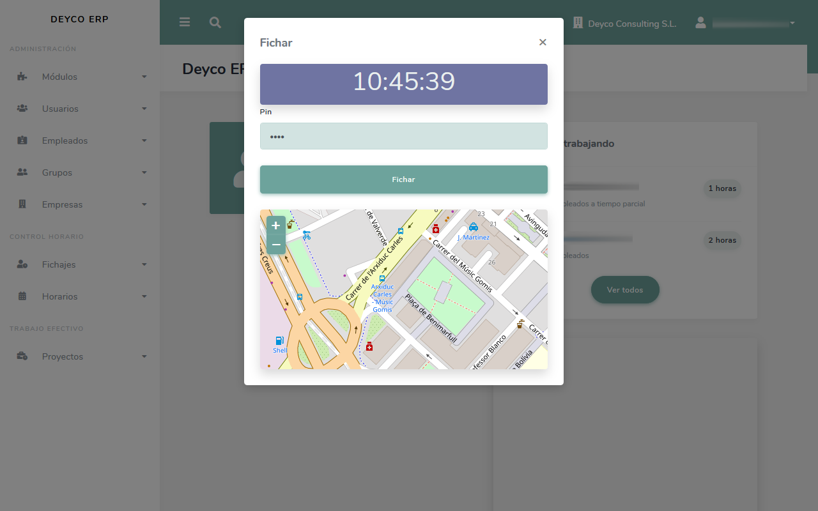Screen dimensions: 818x511
Task: Expand the Módulos caret arrow
Action: (x=144, y=77)
